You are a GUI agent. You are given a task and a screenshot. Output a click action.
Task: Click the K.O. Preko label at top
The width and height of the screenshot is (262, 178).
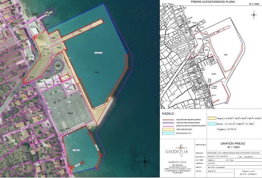point(168,4)
